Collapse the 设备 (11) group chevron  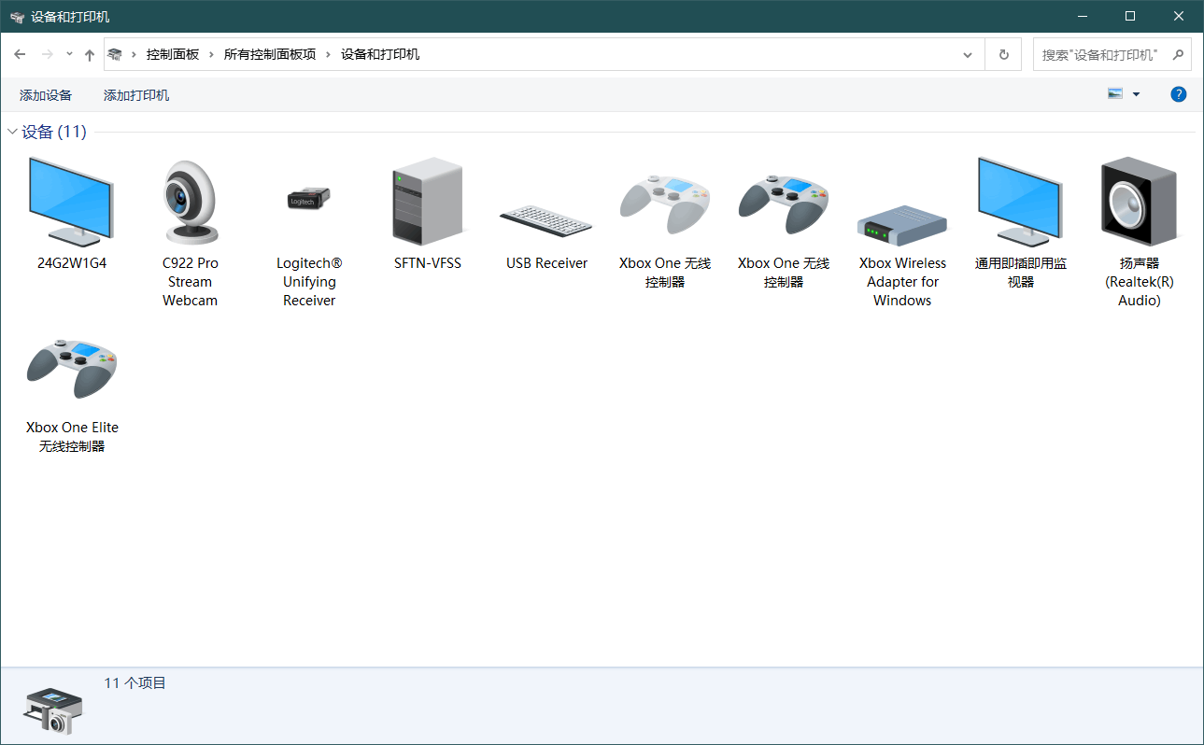12,132
